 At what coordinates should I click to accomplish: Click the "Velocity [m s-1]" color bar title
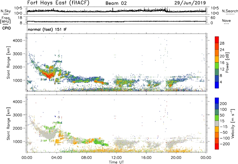point(233,123)
